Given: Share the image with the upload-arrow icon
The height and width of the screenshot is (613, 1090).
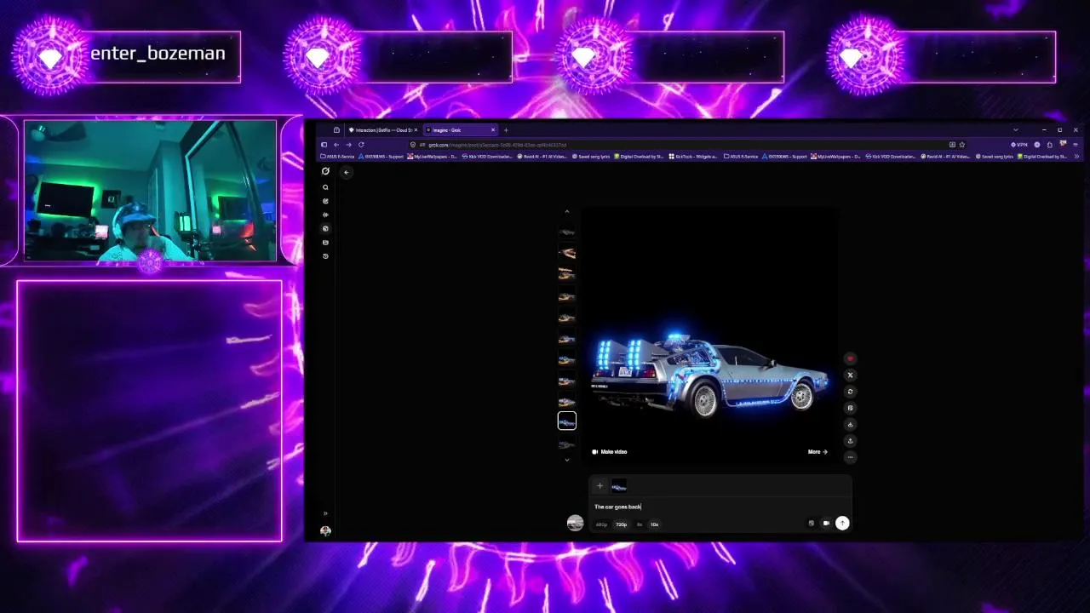Looking at the screenshot, I should (x=850, y=441).
